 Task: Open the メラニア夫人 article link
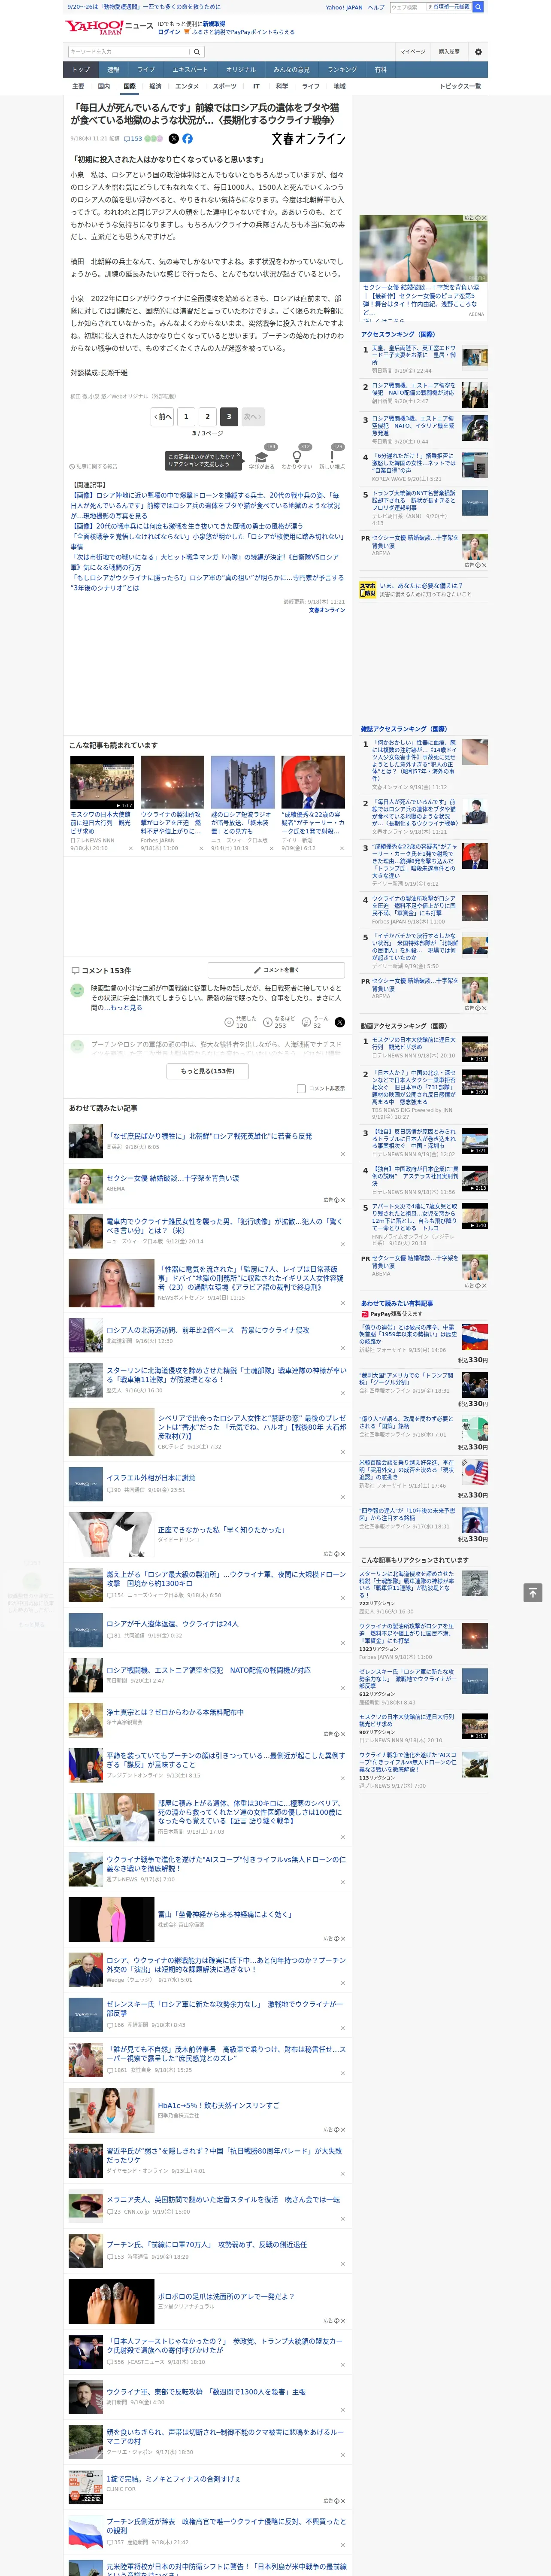223,2199
